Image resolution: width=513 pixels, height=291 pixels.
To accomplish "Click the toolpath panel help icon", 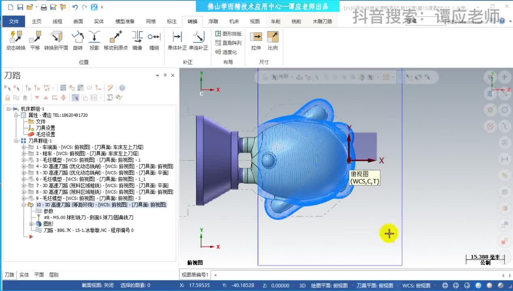I will click(122, 88).
